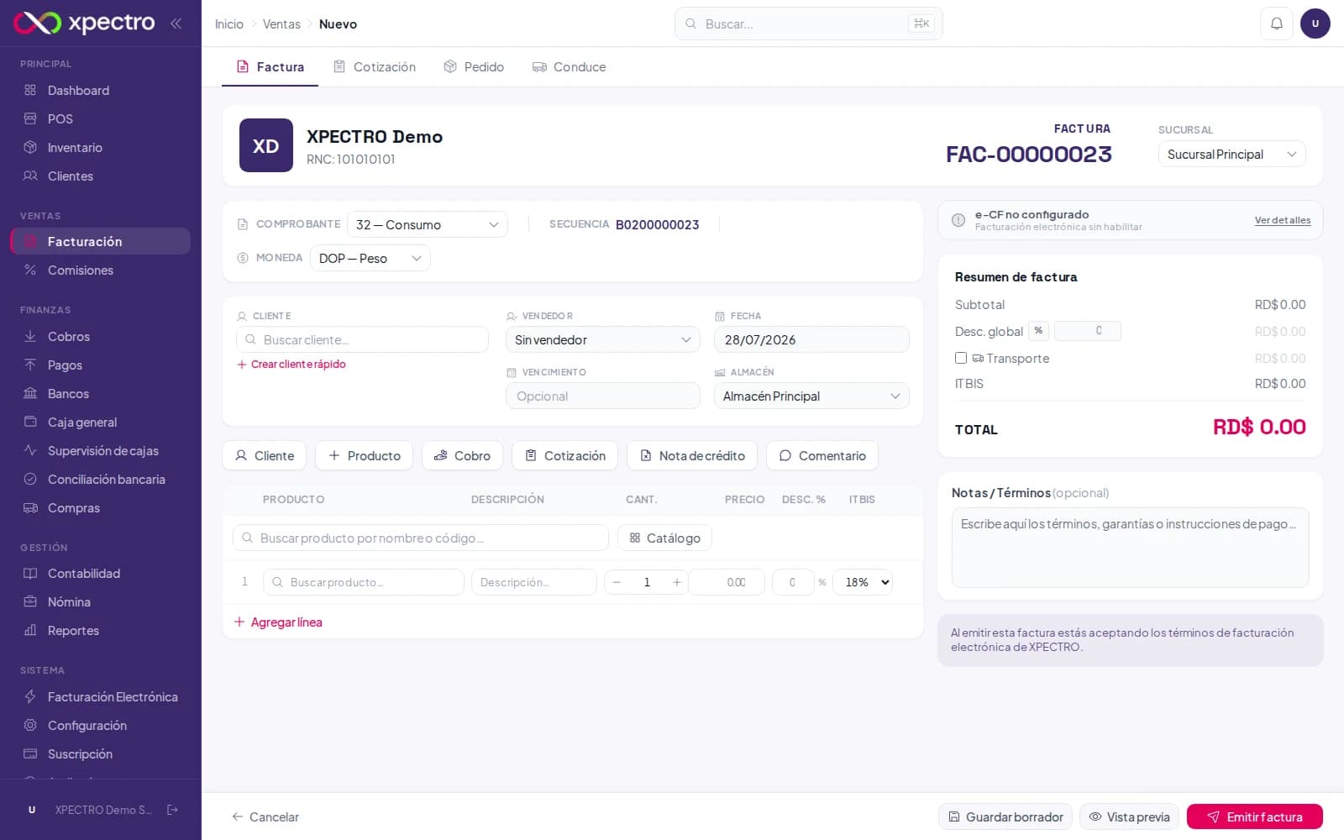
Task: Switch to the Factura tab
Action: [270, 66]
